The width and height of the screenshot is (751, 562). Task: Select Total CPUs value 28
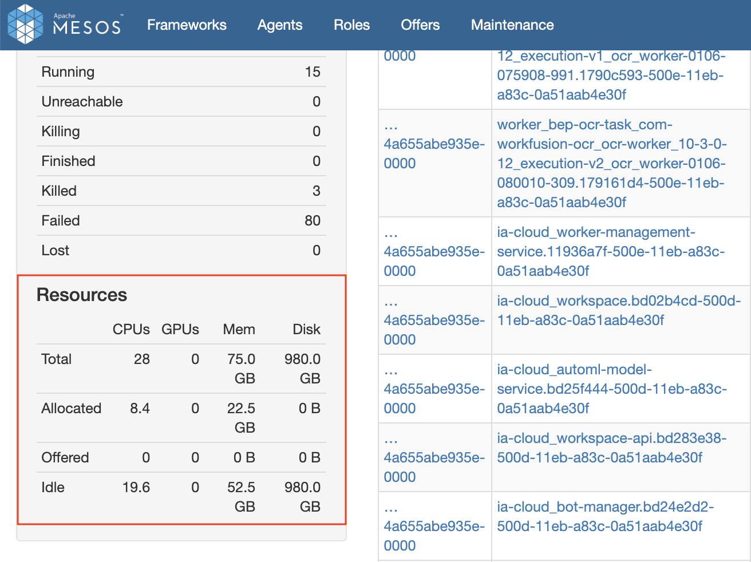click(142, 359)
